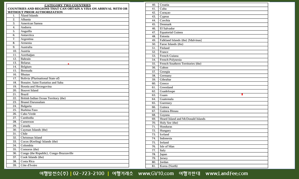Click the www.GV10.com link in footer
The image size is (299, 179).
tap(156, 174)
